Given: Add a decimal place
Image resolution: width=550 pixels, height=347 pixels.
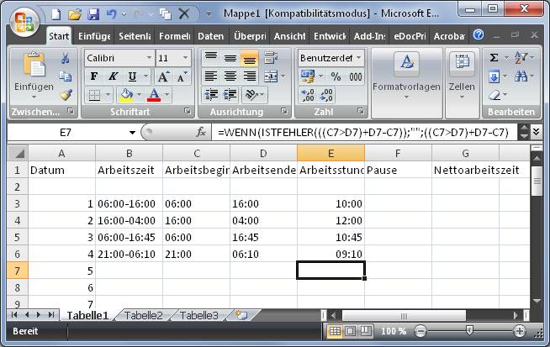Looking at the screenshot, I should (x=308, y=95).
